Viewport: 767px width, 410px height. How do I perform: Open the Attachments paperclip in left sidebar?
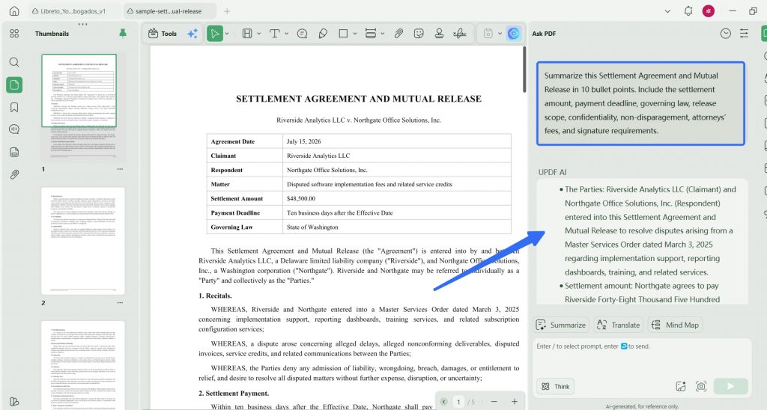pyautogui.click(x=14, y=174)
